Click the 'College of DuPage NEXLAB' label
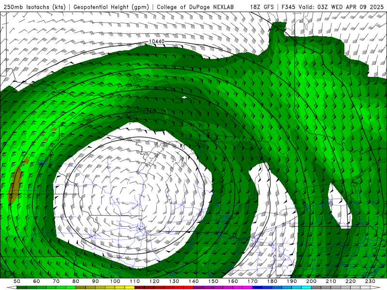 [195, 7]
